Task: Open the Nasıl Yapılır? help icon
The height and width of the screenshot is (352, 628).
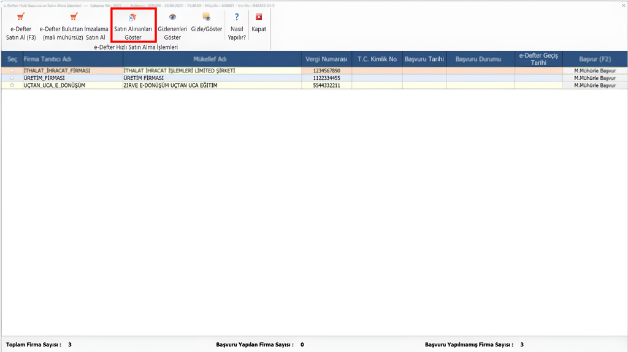Action: pos(237,17)
